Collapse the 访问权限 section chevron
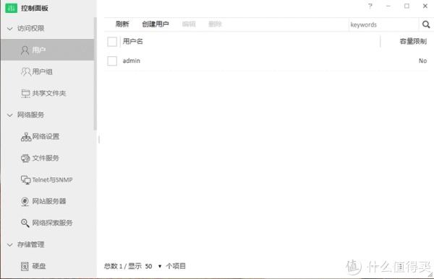The height and width of the screenshot is (279, 434). click(9, 29)
